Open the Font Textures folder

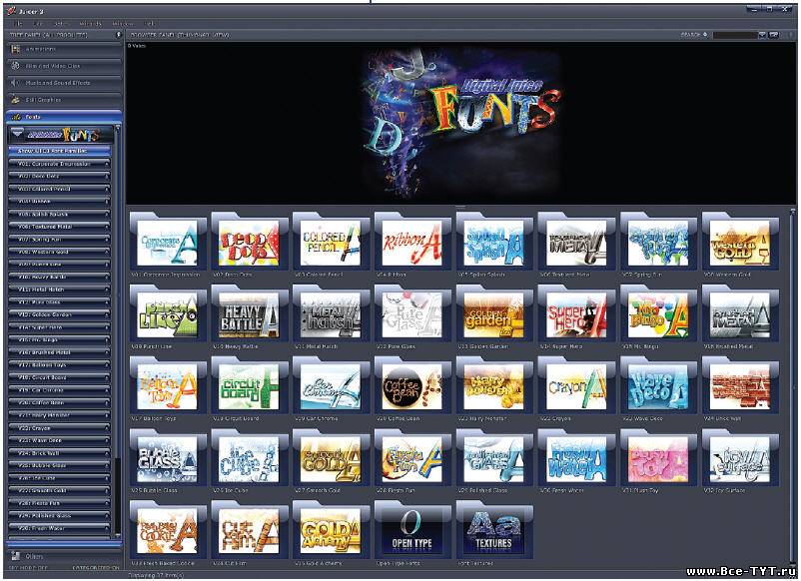[494, 530]
